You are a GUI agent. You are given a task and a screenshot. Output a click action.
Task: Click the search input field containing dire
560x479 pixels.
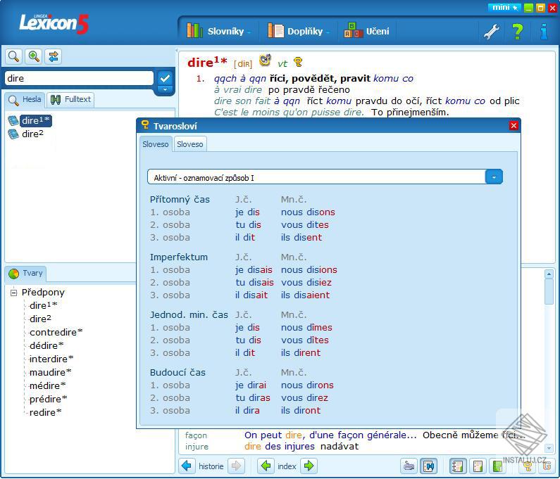pyautogui.click(x=79, y=78)
